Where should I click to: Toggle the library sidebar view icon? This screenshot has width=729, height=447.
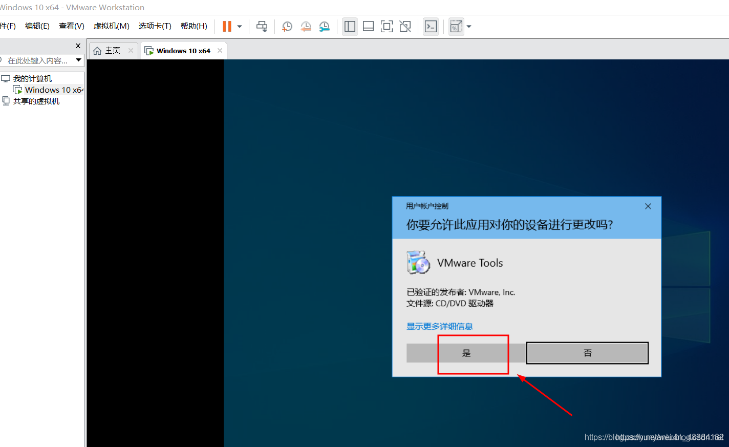coord(350,27)
